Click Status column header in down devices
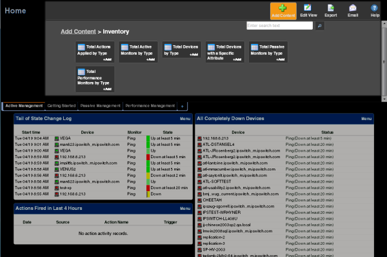Image resolution: width=387 pixels, height=257 pixels. 327,132
